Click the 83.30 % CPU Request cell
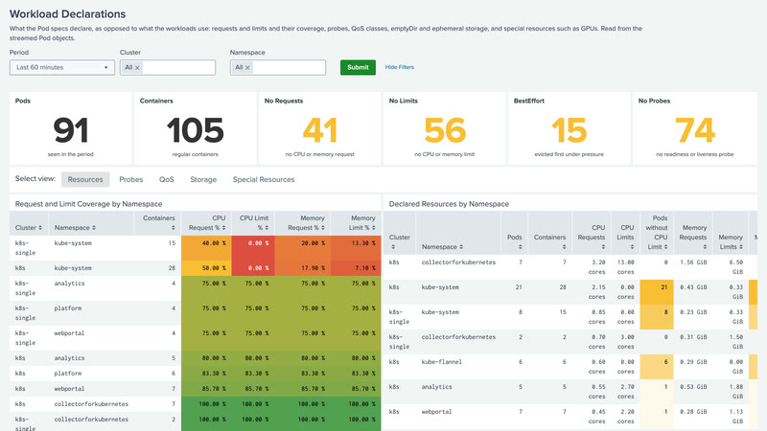767x431 pixels. [206, 374]
